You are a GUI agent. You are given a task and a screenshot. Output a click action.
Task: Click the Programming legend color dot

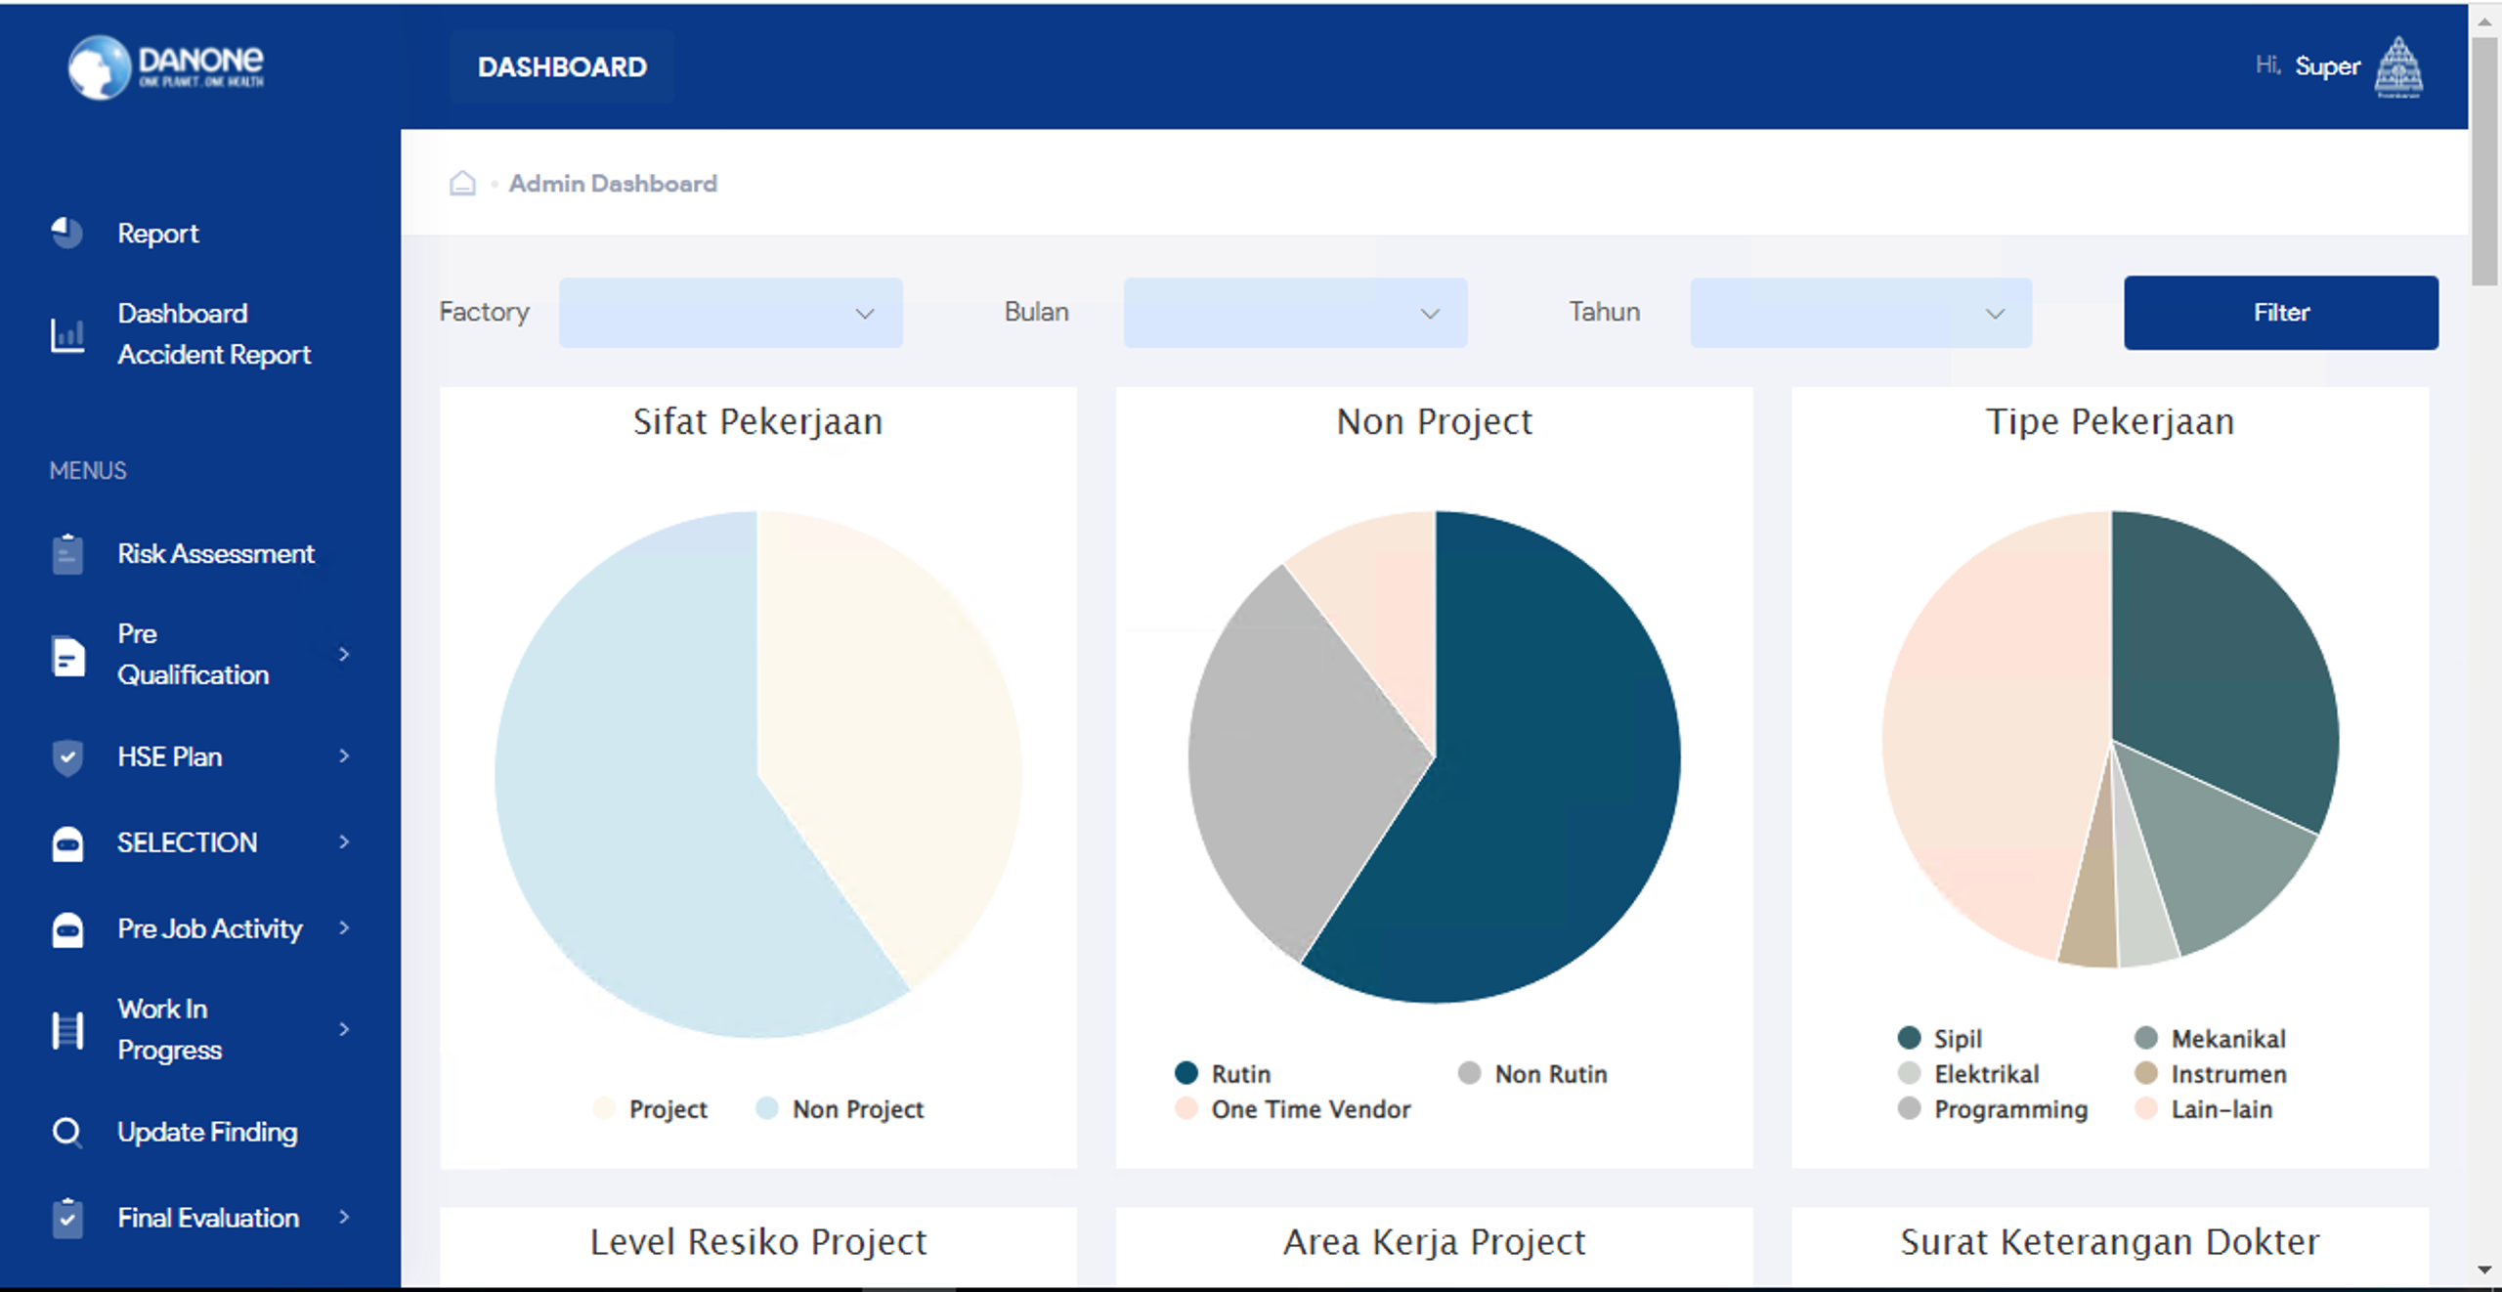point(1909,1108)
